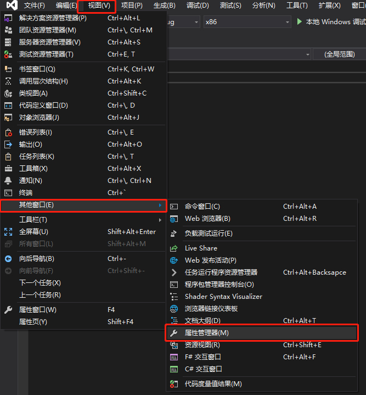Click the Live Share icon

pos(174,248)
